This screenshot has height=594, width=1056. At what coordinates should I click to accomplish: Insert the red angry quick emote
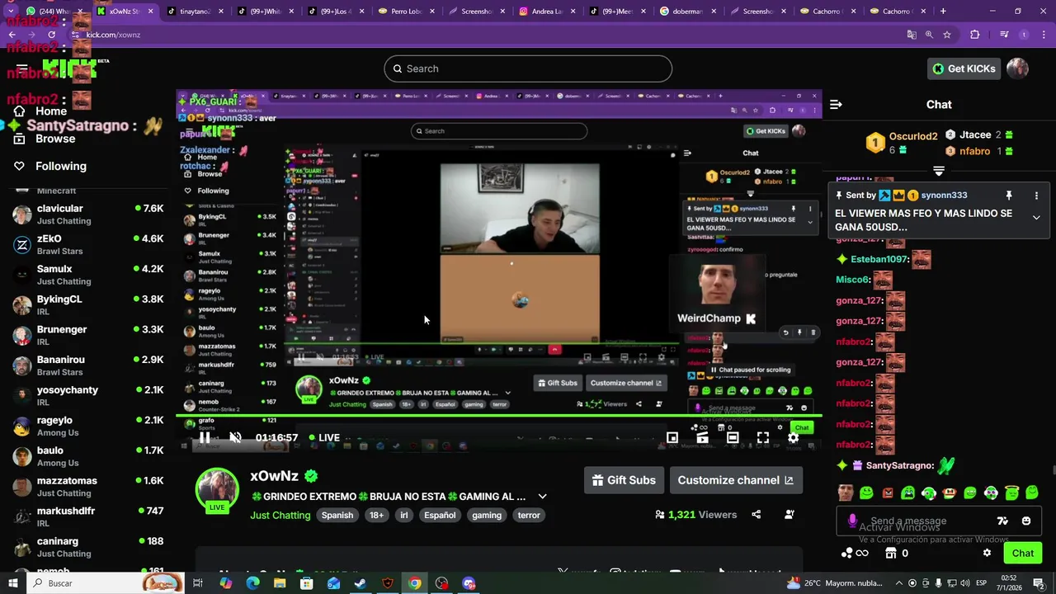click(x=888, y=493)
